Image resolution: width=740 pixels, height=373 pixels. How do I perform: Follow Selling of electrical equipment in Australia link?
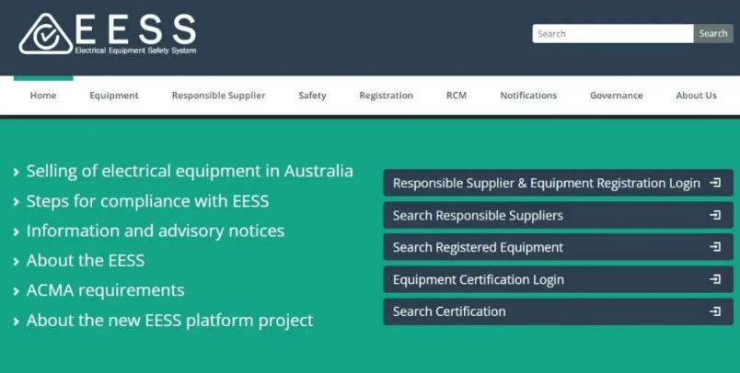coord(190,171)
